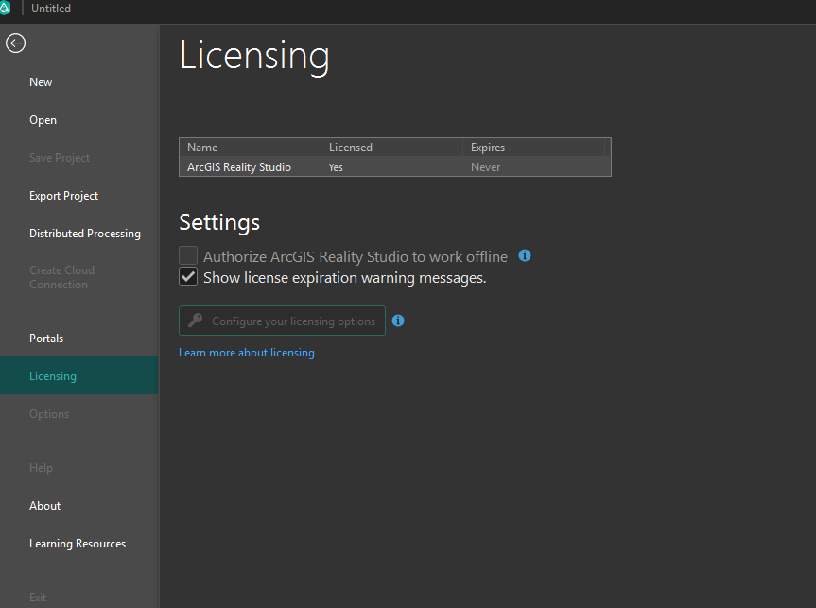This screenshot has width=816, height=608.
Task: Open the New project menu item
Action: [x=41, y=82]
